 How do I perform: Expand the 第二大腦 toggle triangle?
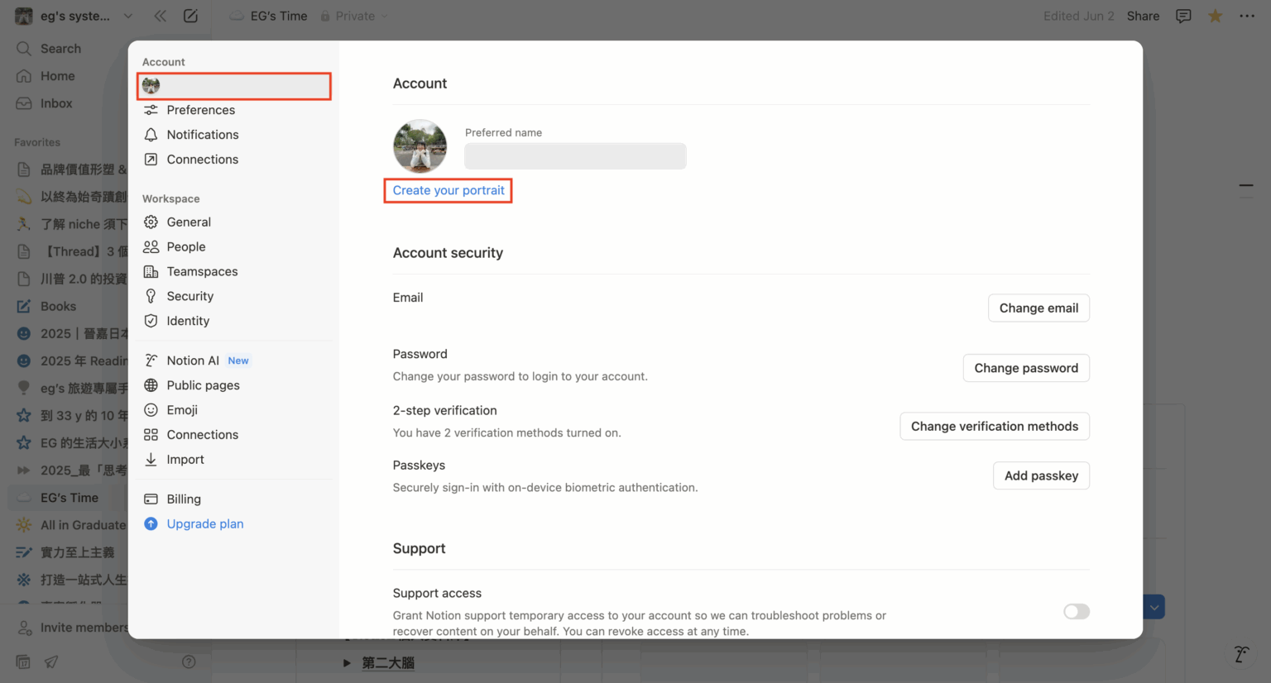point(347,663)
